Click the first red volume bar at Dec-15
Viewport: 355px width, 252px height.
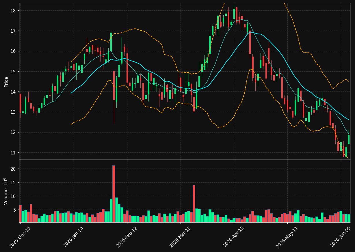20,213
